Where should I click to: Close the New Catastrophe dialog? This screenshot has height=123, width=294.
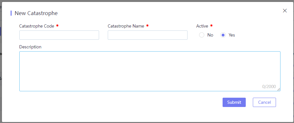285,11
